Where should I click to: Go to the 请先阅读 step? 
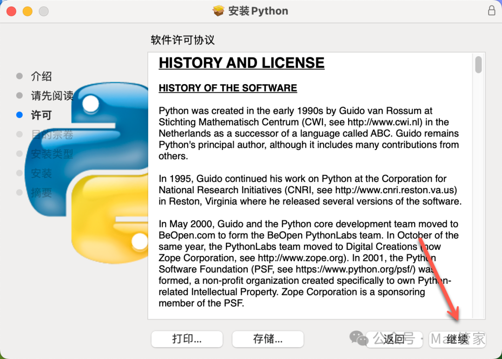[x=52, y=96]
